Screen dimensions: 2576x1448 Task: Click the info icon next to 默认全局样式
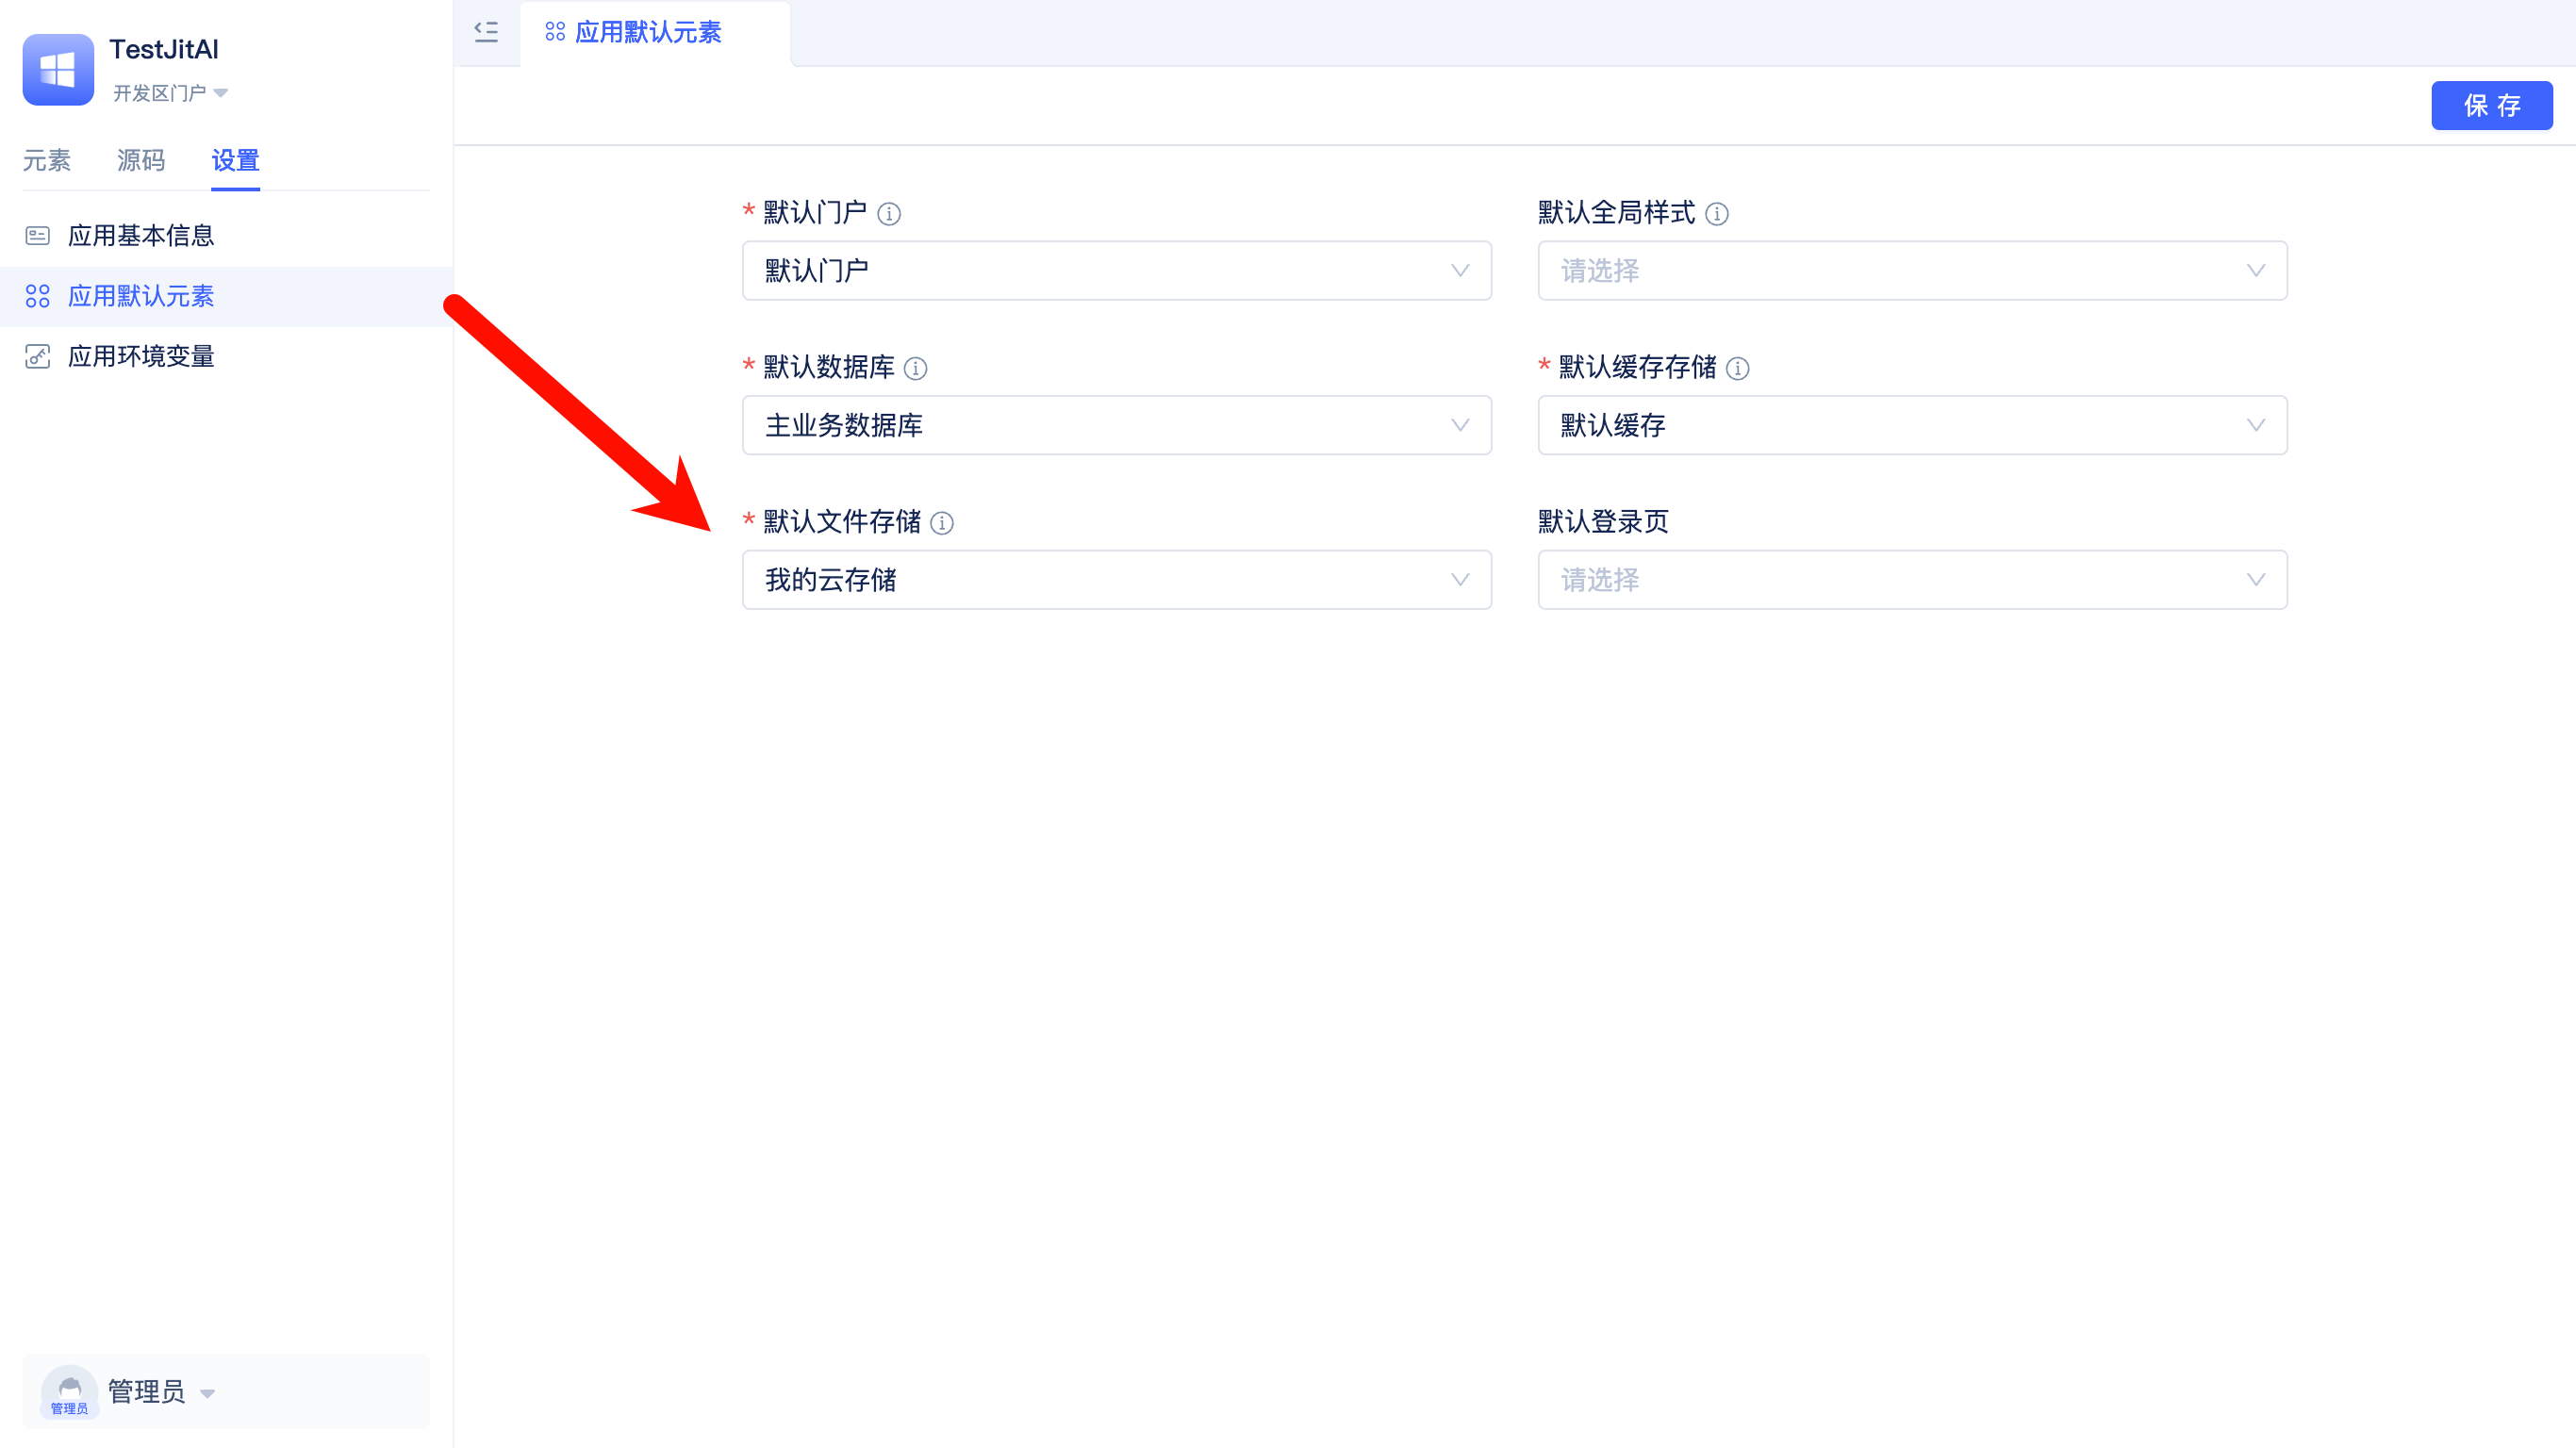pyautogui.click(x=1716, y=214)
